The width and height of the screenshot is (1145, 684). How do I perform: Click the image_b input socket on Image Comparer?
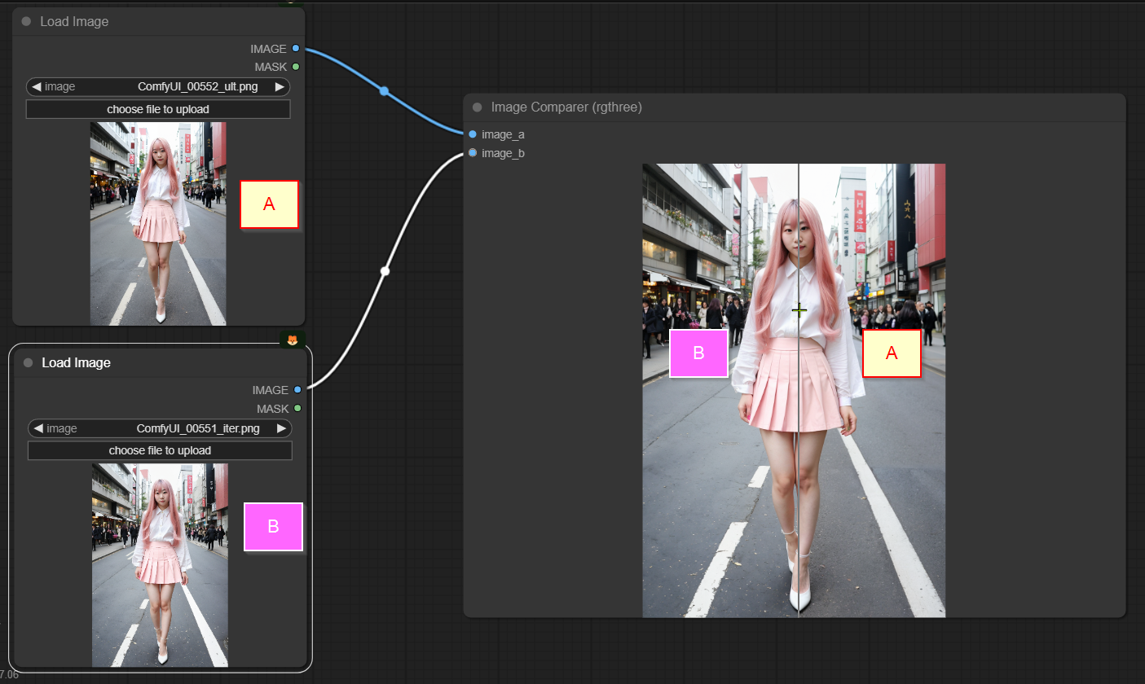click(x=472, y=153)
